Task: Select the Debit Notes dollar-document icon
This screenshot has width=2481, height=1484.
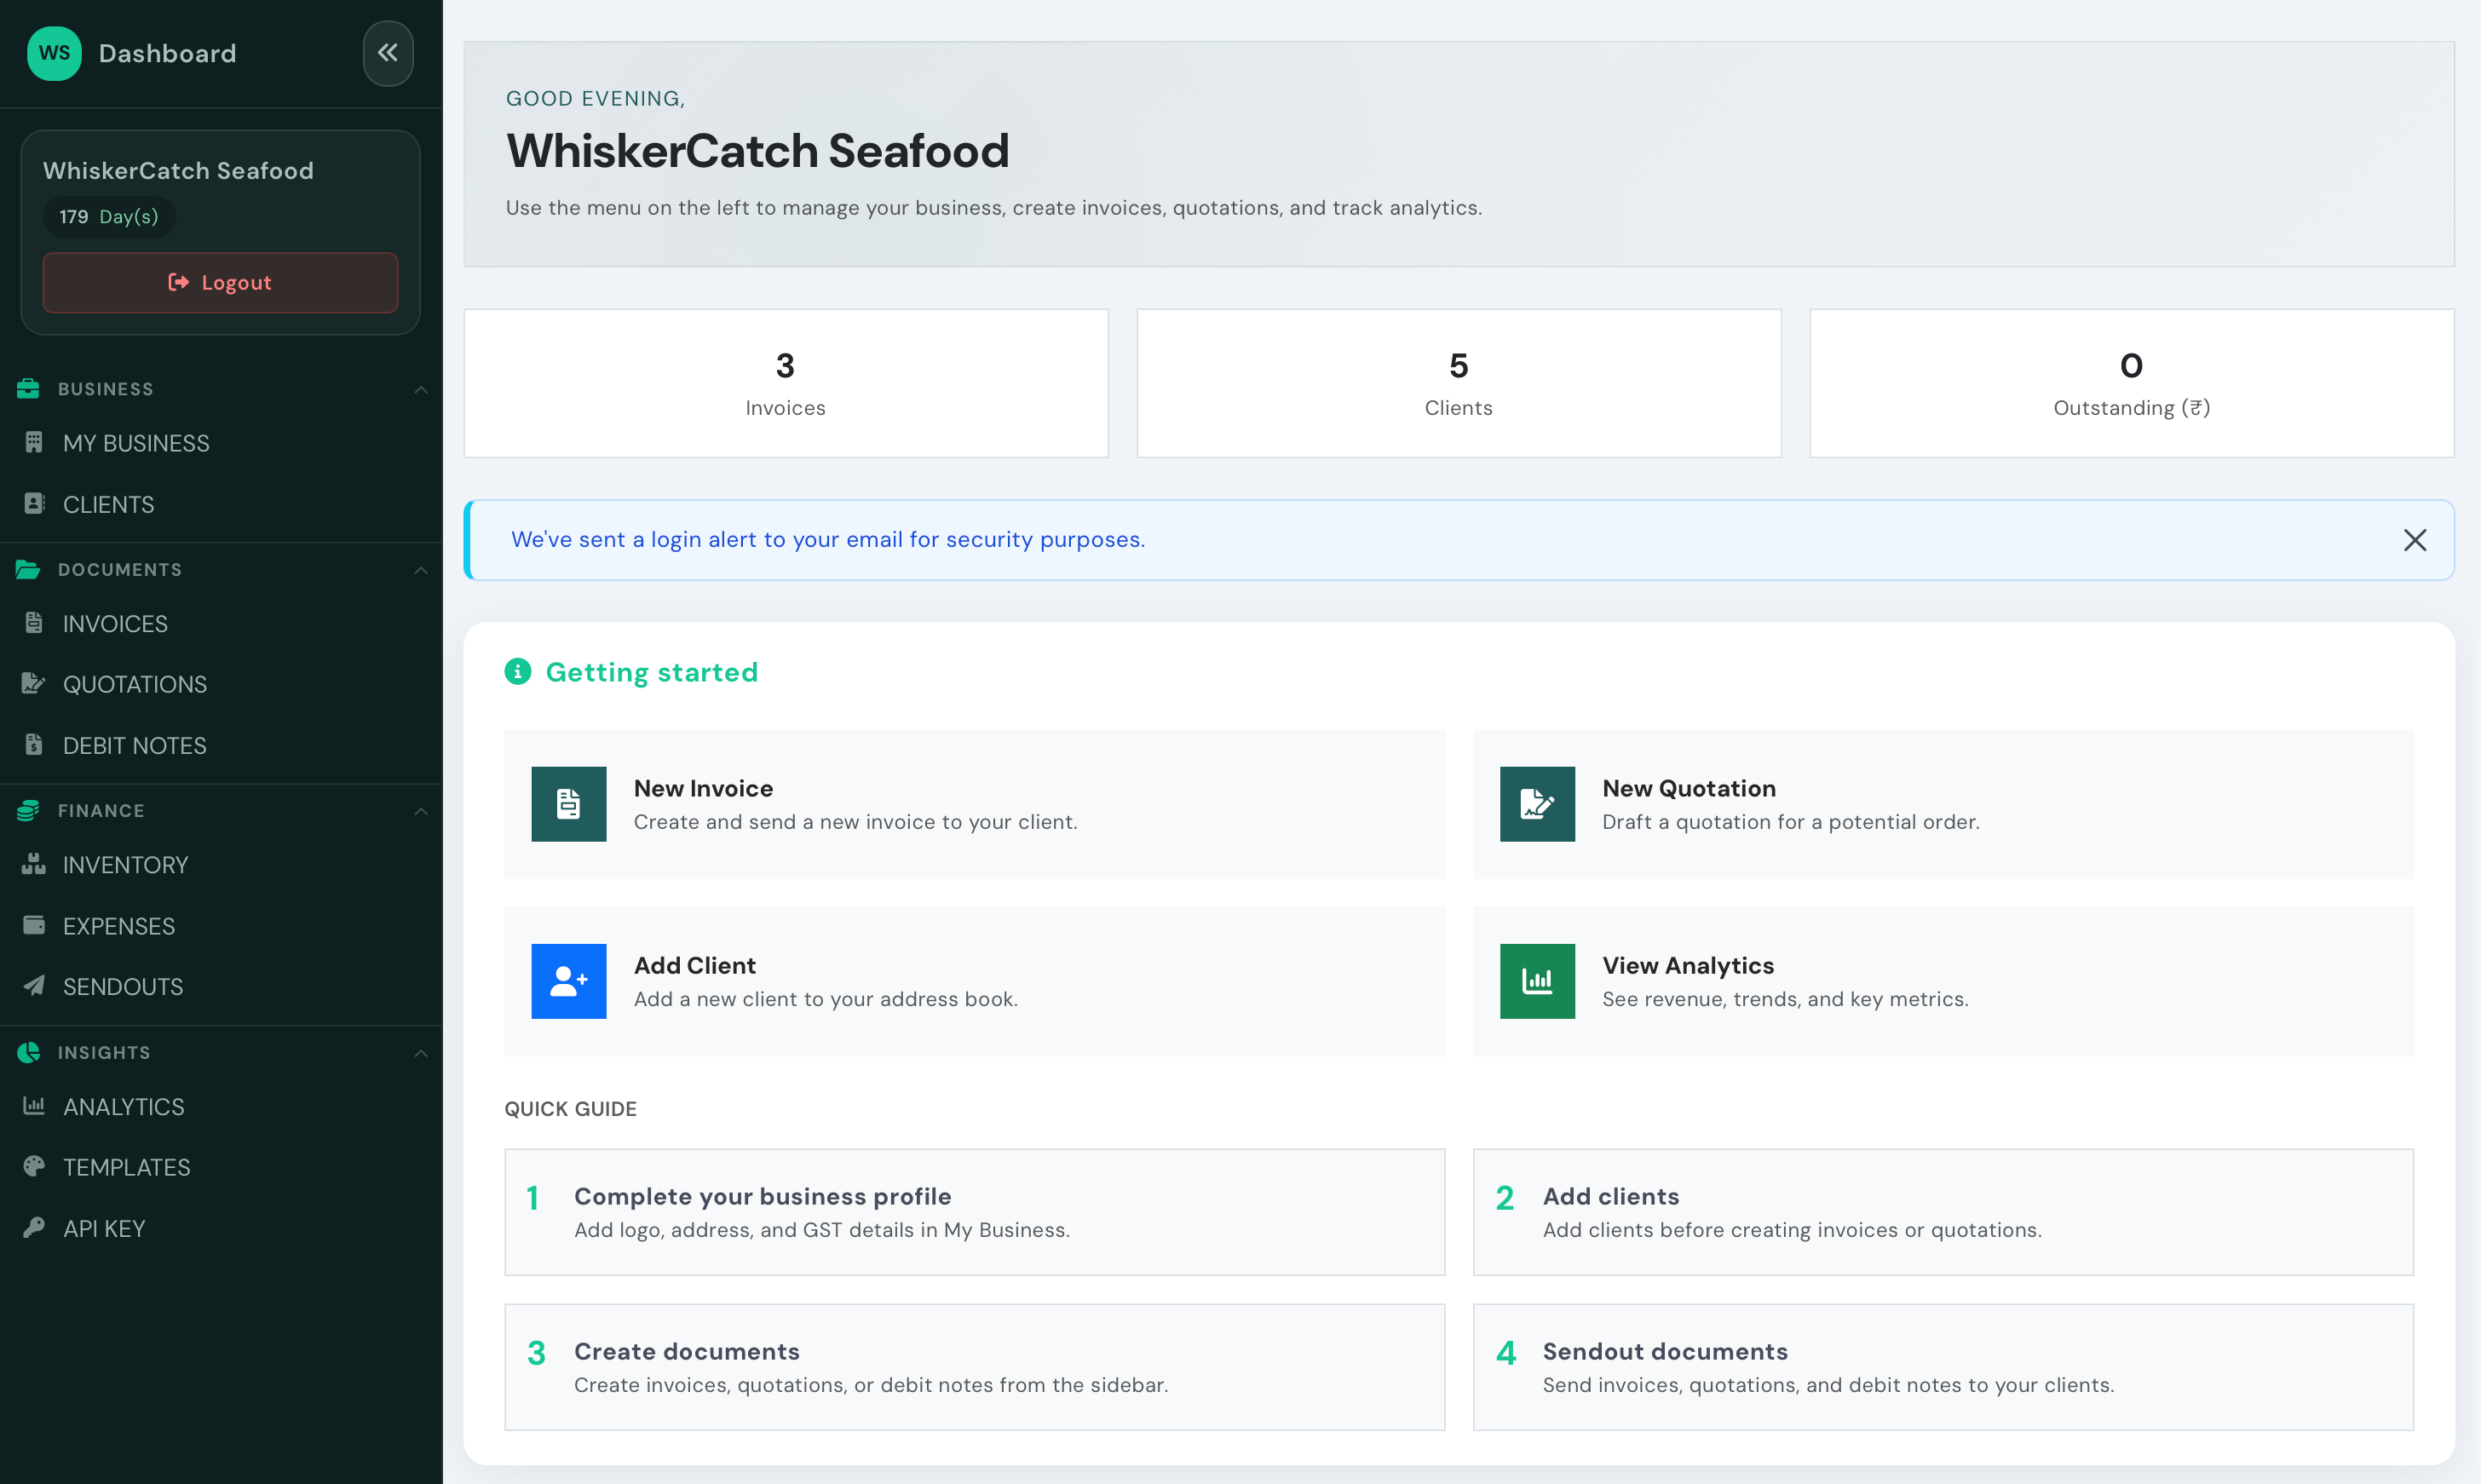Action: coord(33,745)
